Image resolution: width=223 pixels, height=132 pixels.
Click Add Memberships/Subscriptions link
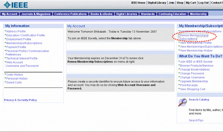201,31
